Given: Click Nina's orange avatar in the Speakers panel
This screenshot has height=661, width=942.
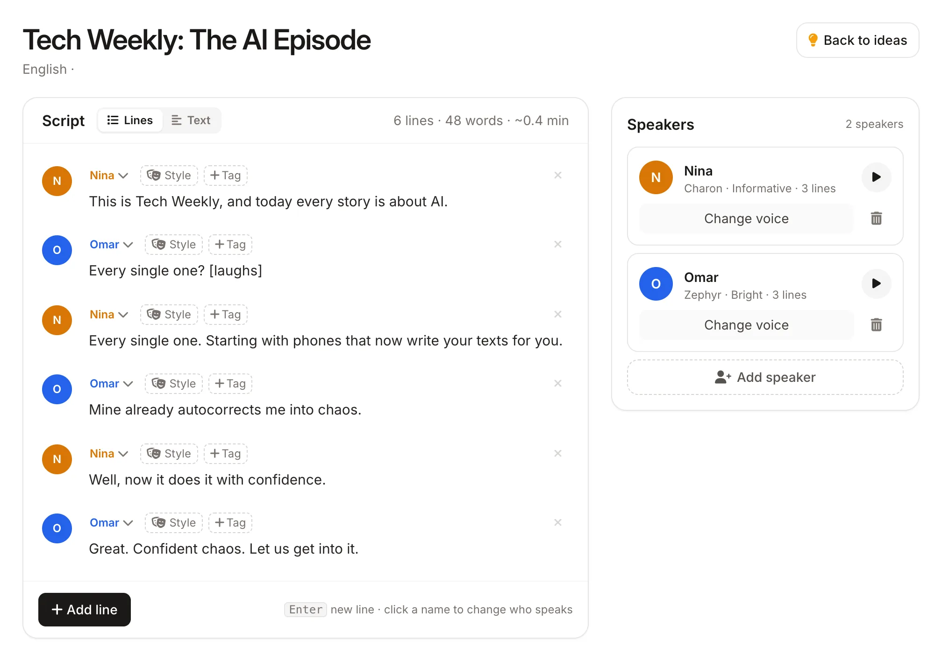Looking at the screenshot, I should pyautogui.click(x=656, y=177).
